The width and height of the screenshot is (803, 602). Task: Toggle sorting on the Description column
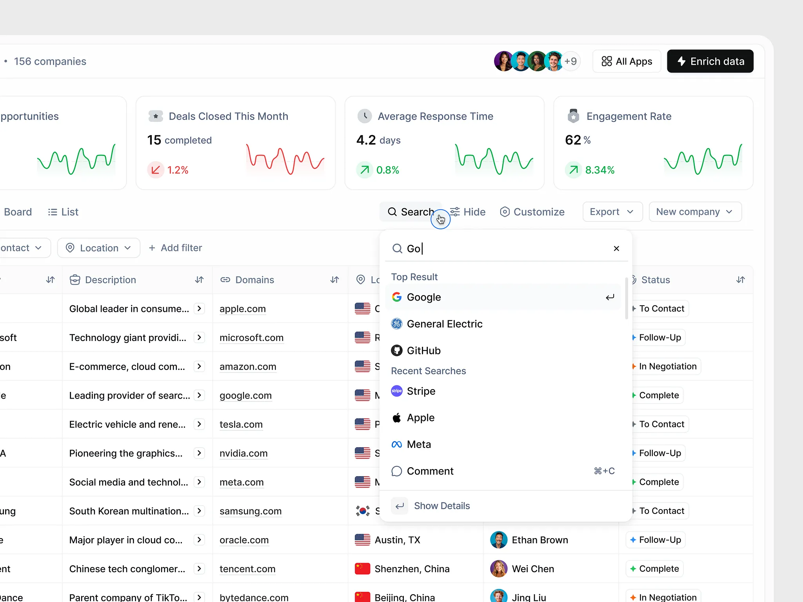click(x=199, y=279)
